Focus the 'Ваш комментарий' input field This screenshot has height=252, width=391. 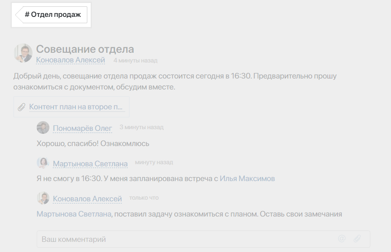pos(203,239)
